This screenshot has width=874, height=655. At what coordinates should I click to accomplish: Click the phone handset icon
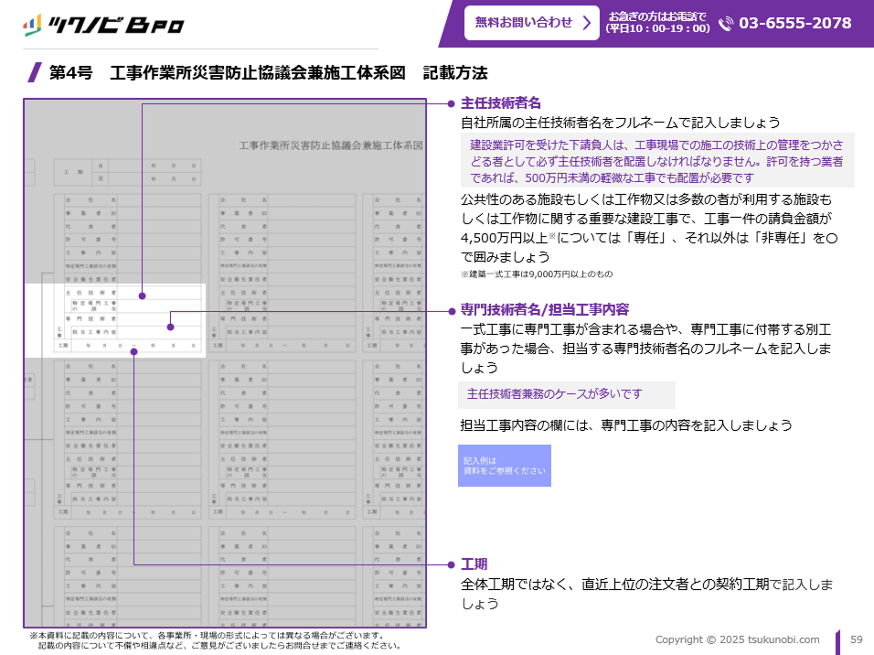point(725,24)
